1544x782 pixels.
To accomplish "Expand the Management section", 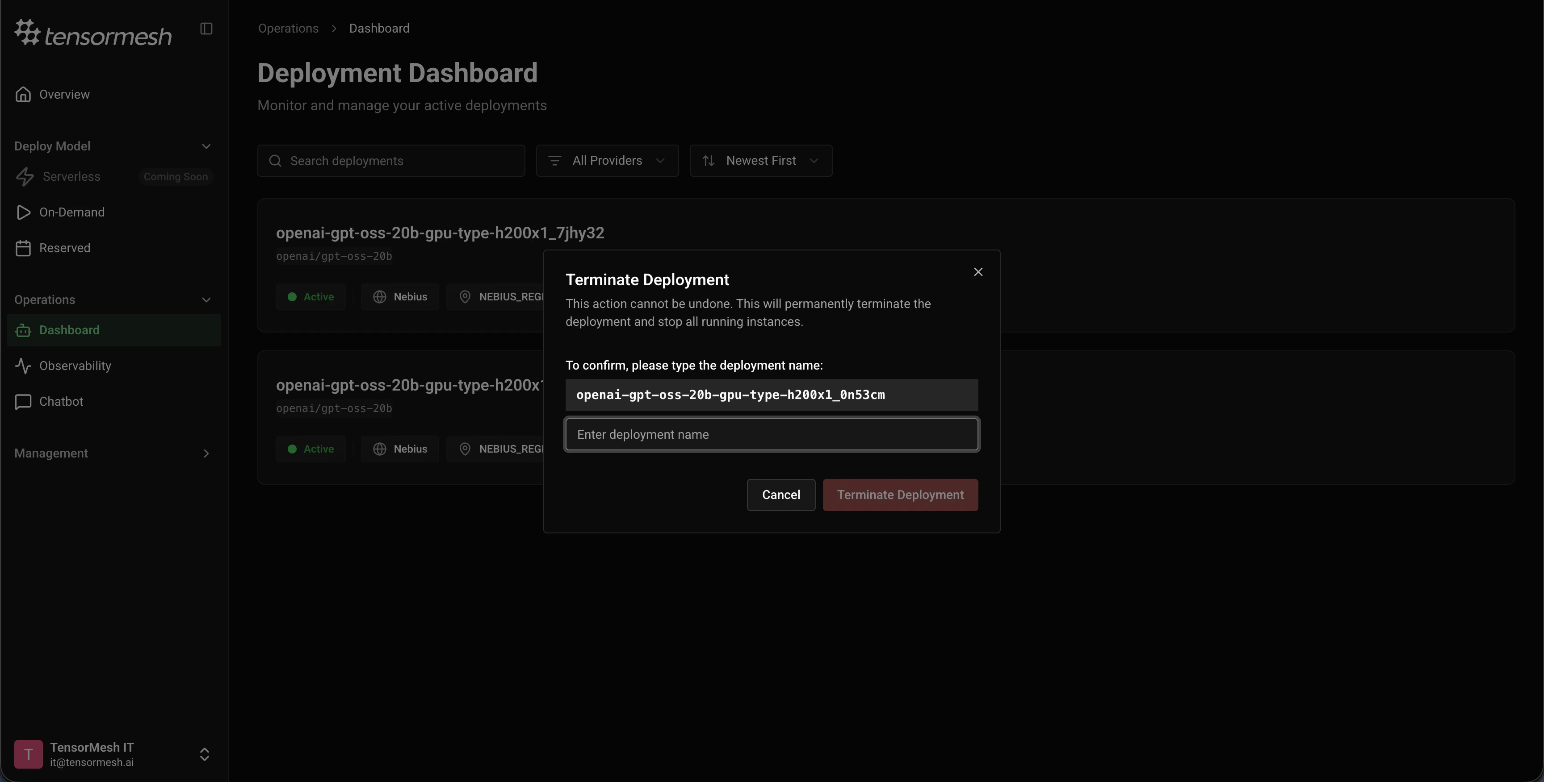I will [x=206, y=454].
